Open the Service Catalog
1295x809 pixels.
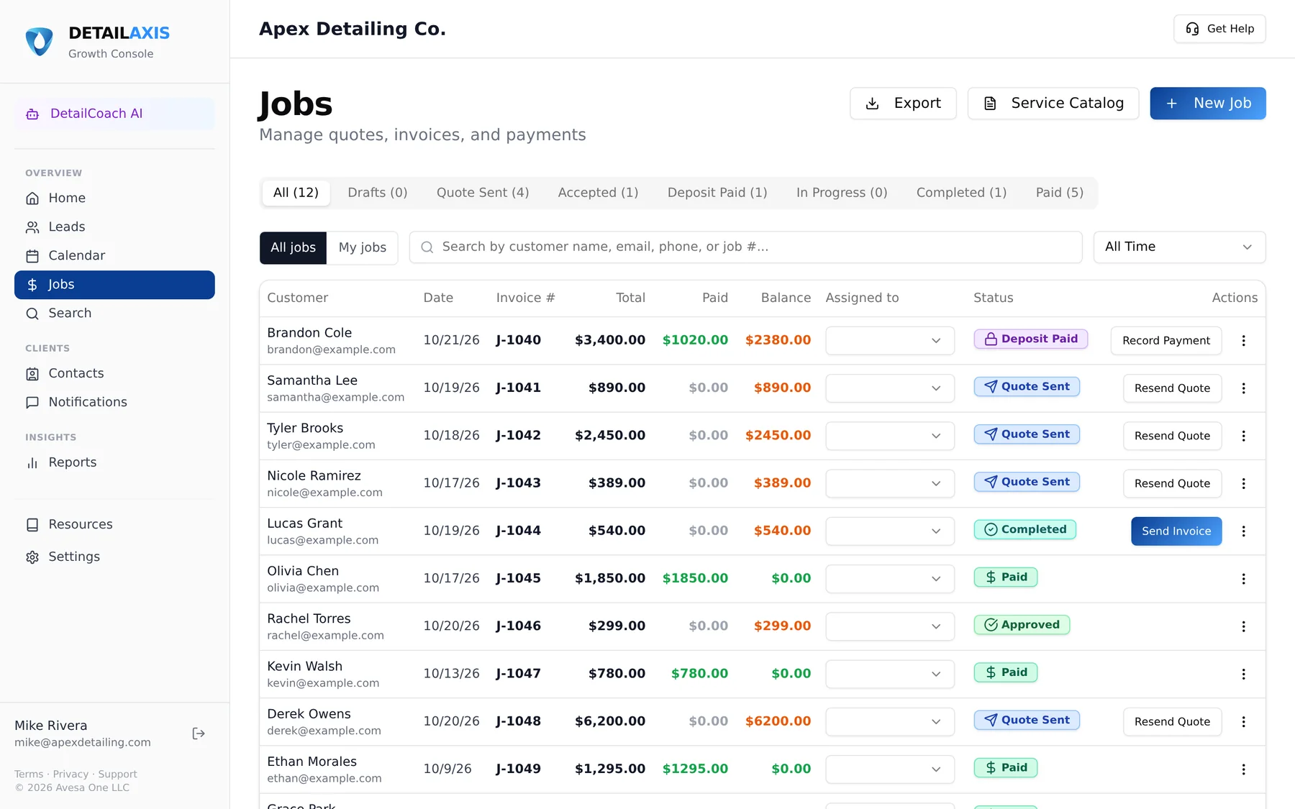(1053, 104)
